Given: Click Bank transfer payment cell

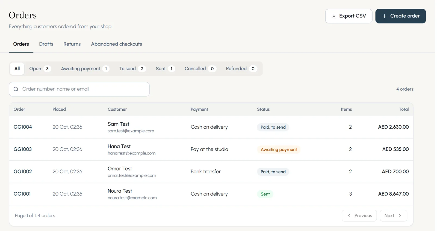Looking at the screenshot, I should coord(206,172).
